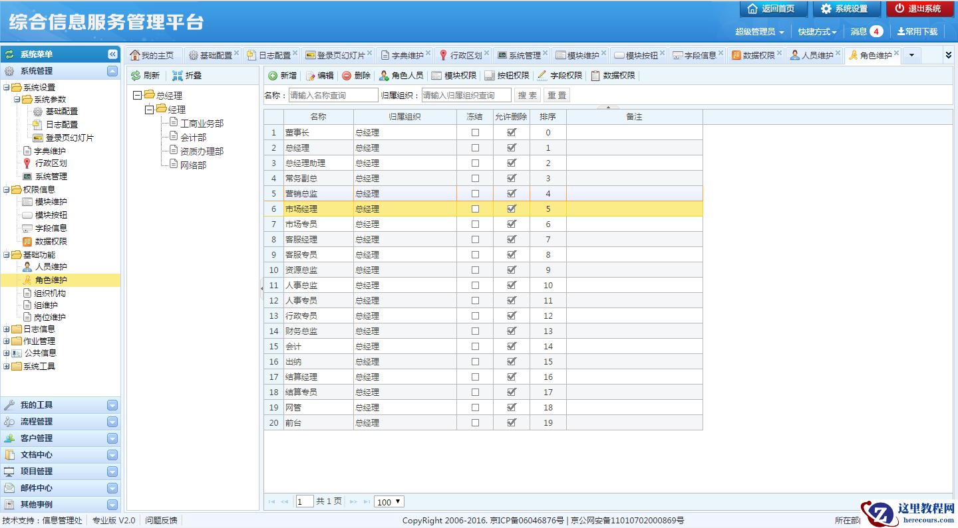Click 折叠 collapse icon in tree panel
This screenshot has height=528, width=958.
[x=177, y=76]
